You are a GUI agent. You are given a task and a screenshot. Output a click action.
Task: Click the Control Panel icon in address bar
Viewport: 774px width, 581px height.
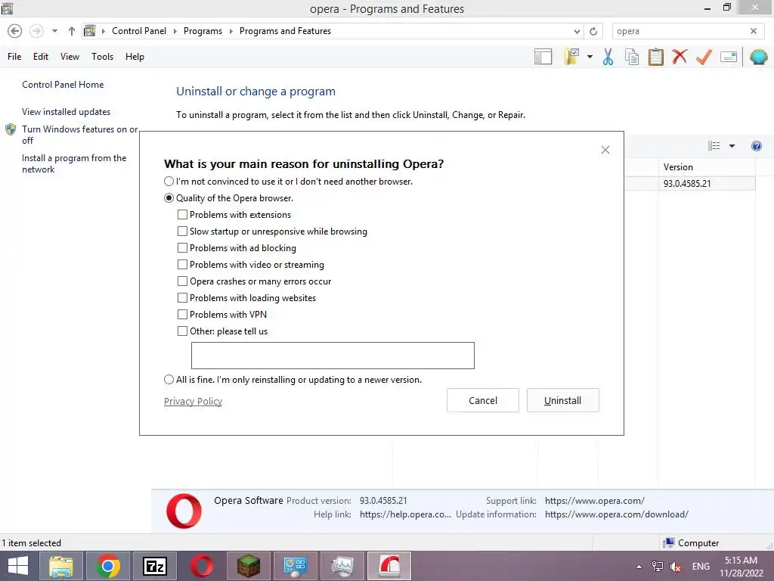89,31
